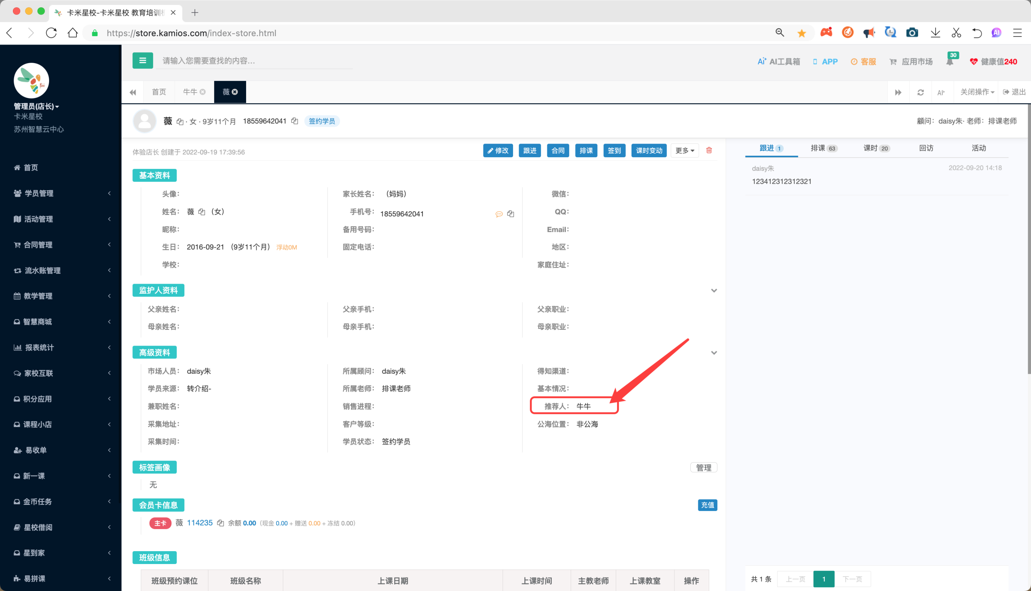Click the browser screenshot camera icon

tap(912, 33)
